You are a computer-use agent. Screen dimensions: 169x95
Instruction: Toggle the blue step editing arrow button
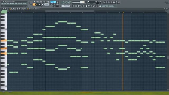(55, 2)
